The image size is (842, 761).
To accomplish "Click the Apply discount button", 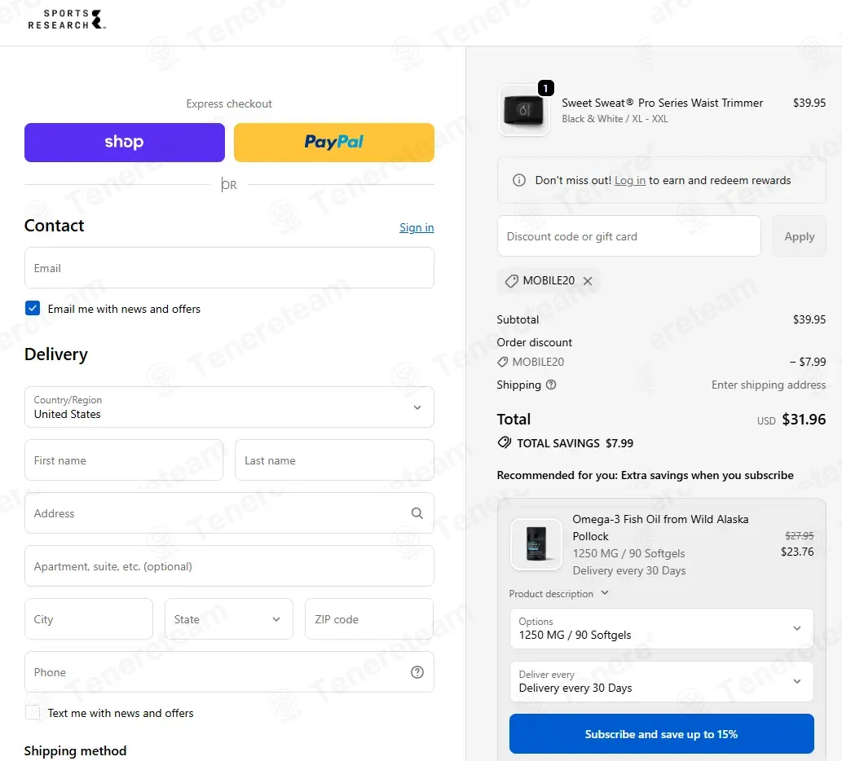I will [x=800, y=236].
